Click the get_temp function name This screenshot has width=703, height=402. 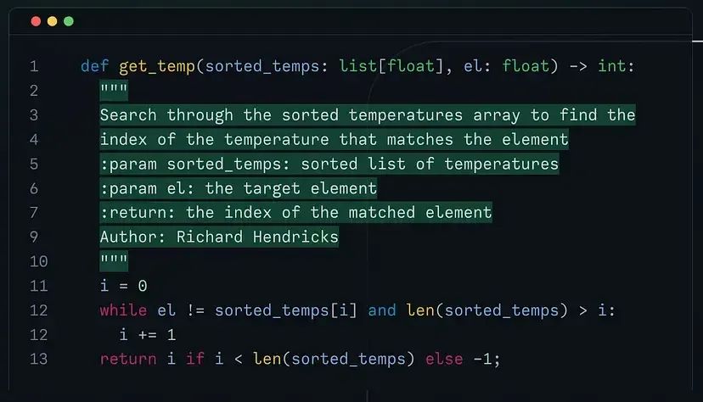(156, 66)
